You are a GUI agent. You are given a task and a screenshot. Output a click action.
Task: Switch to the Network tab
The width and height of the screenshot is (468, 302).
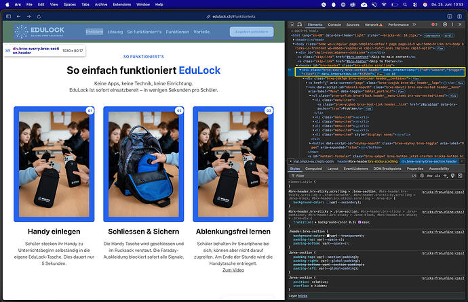click(374, 25)
